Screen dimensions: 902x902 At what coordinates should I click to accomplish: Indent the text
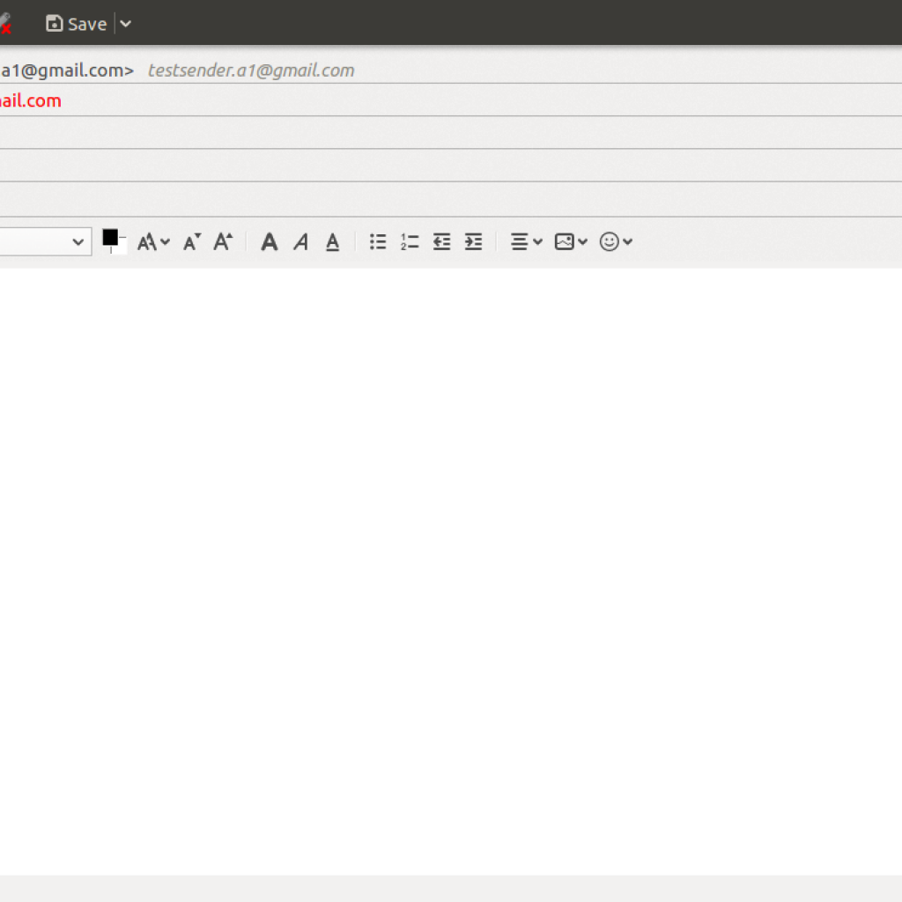pyautogui.click(x=473, y=241)
